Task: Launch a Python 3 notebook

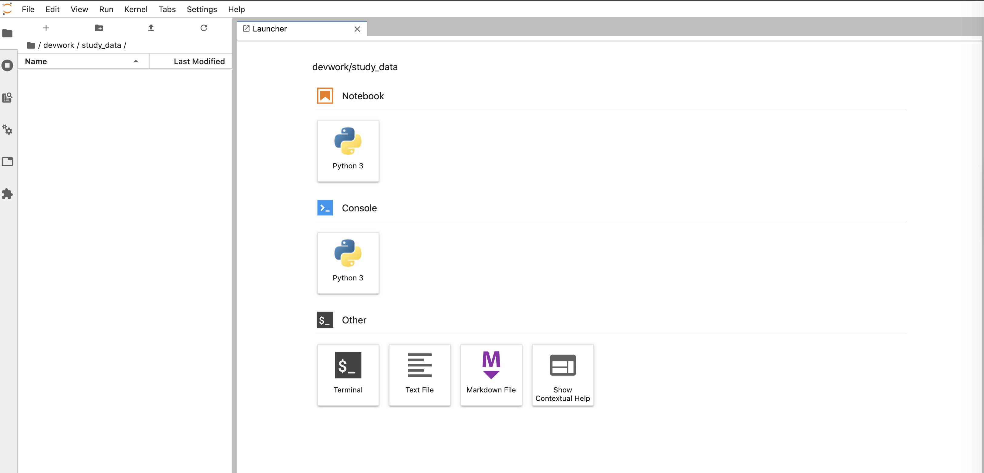Action: pyautogui.click(x=348, y=151)
